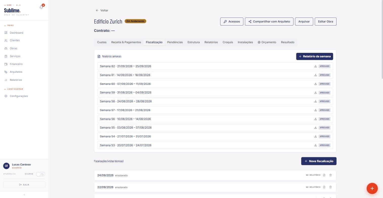Collapse the sidebar with the bottom chevron
383x198 pixels.
click(24, 194)
